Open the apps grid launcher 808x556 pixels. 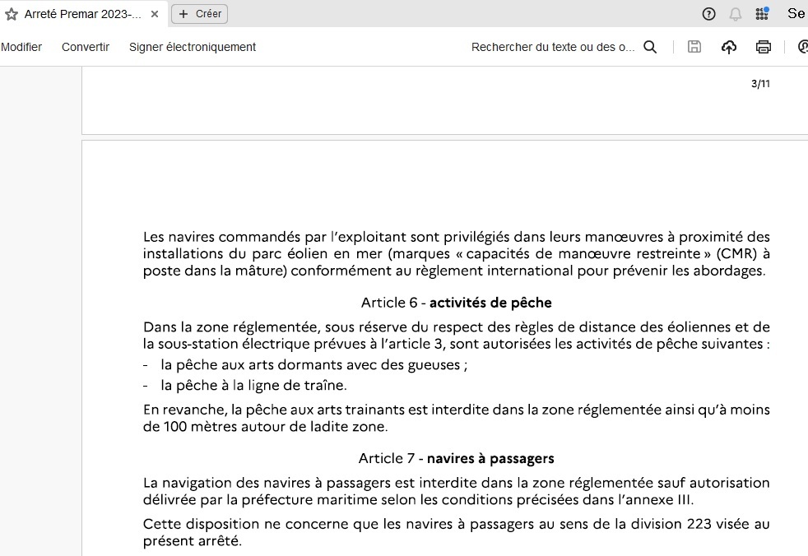[762, 14]
